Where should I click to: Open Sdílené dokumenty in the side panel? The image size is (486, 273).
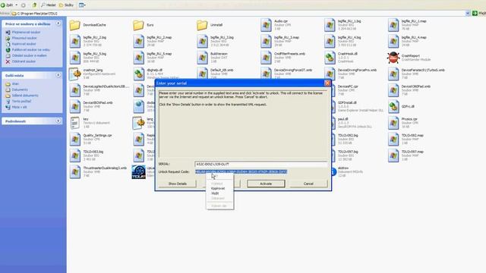(25, 96)
